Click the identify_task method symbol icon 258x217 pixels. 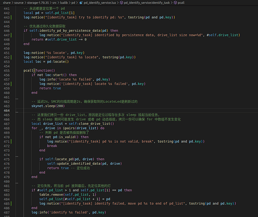click(122, 3)
